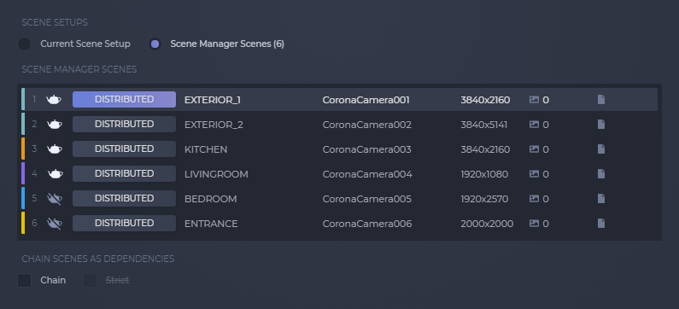Open the file icon for KITCHEN
This screenshot has height=309, width=679.
(601, 149)
